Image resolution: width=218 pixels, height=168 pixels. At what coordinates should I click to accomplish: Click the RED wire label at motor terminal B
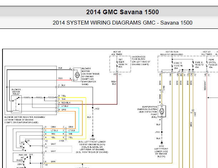point(60,78)
